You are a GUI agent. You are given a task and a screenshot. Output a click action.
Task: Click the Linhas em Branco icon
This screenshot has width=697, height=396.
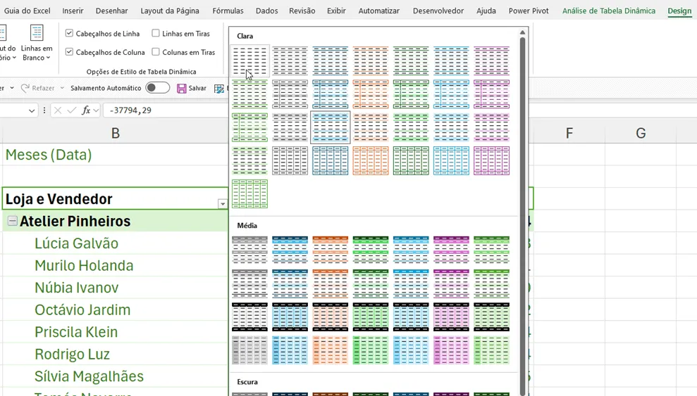pos(37,33)
